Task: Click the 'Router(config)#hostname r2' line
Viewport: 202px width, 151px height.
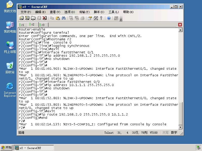Action: click(45, 39)
